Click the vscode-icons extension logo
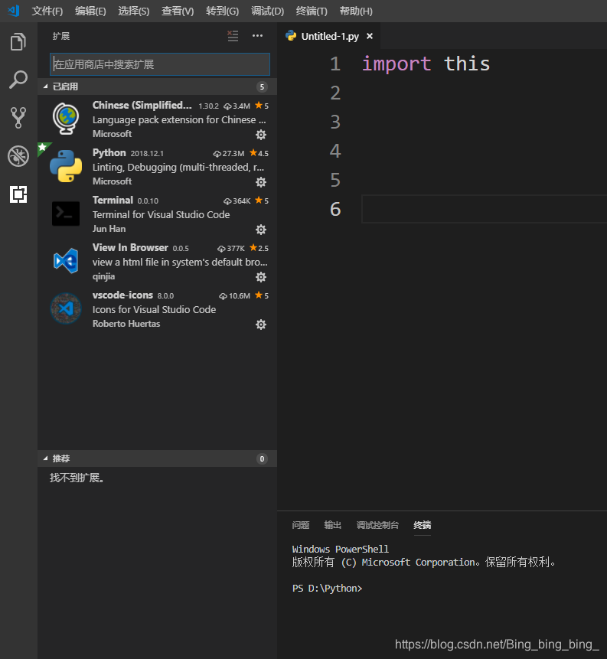Image resolution: width=607 pixels, height=659 pixels. coord(66,308)
